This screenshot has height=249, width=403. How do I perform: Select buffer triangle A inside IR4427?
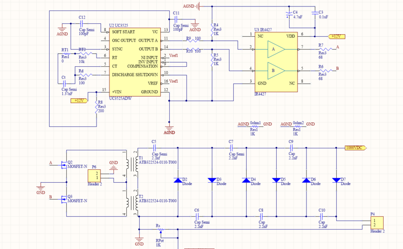276,49
